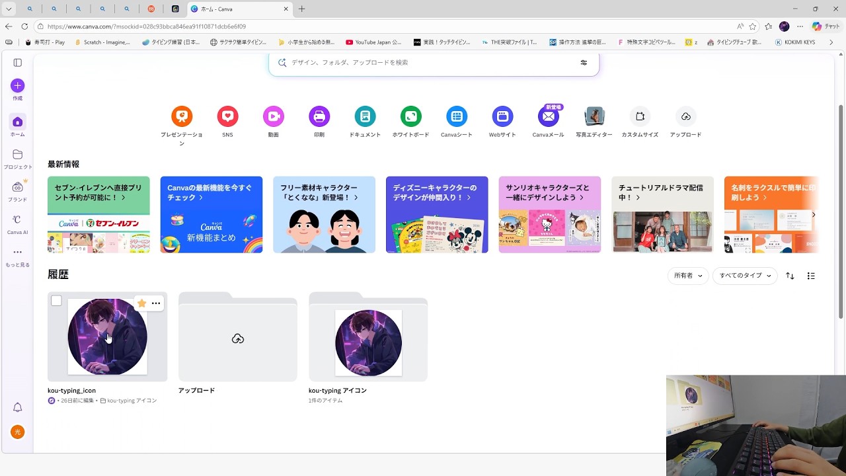Select the 印刷 print icon
846x476 pixels.
[319, 116]
